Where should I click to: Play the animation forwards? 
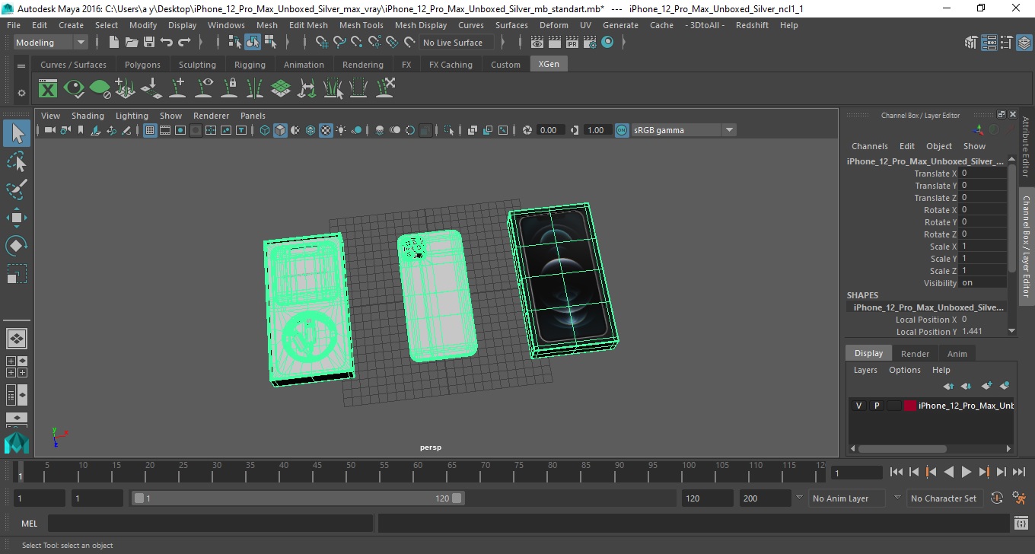967,472
